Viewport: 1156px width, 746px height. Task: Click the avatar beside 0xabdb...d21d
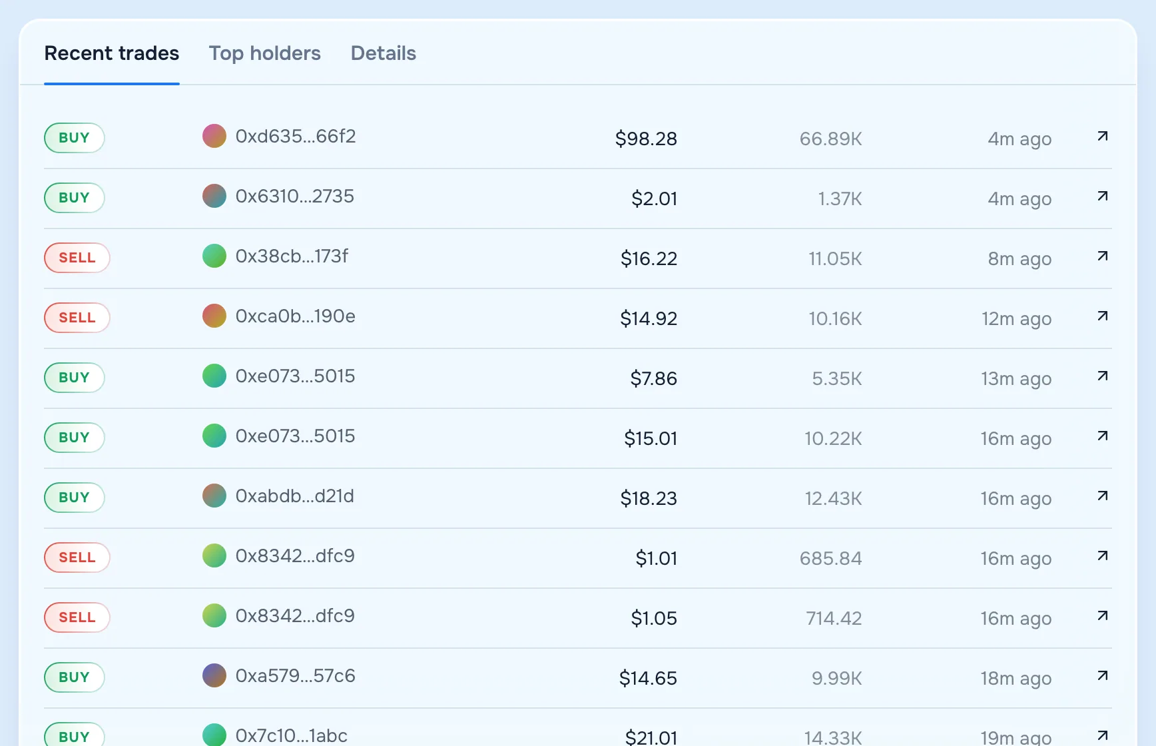pyautogui.click(x=214, y=496)
